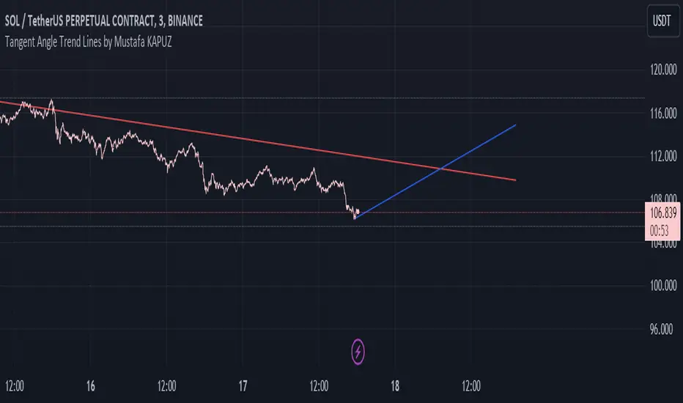
Task: Click date label 16 on time axis
Action: pos(92,385)
